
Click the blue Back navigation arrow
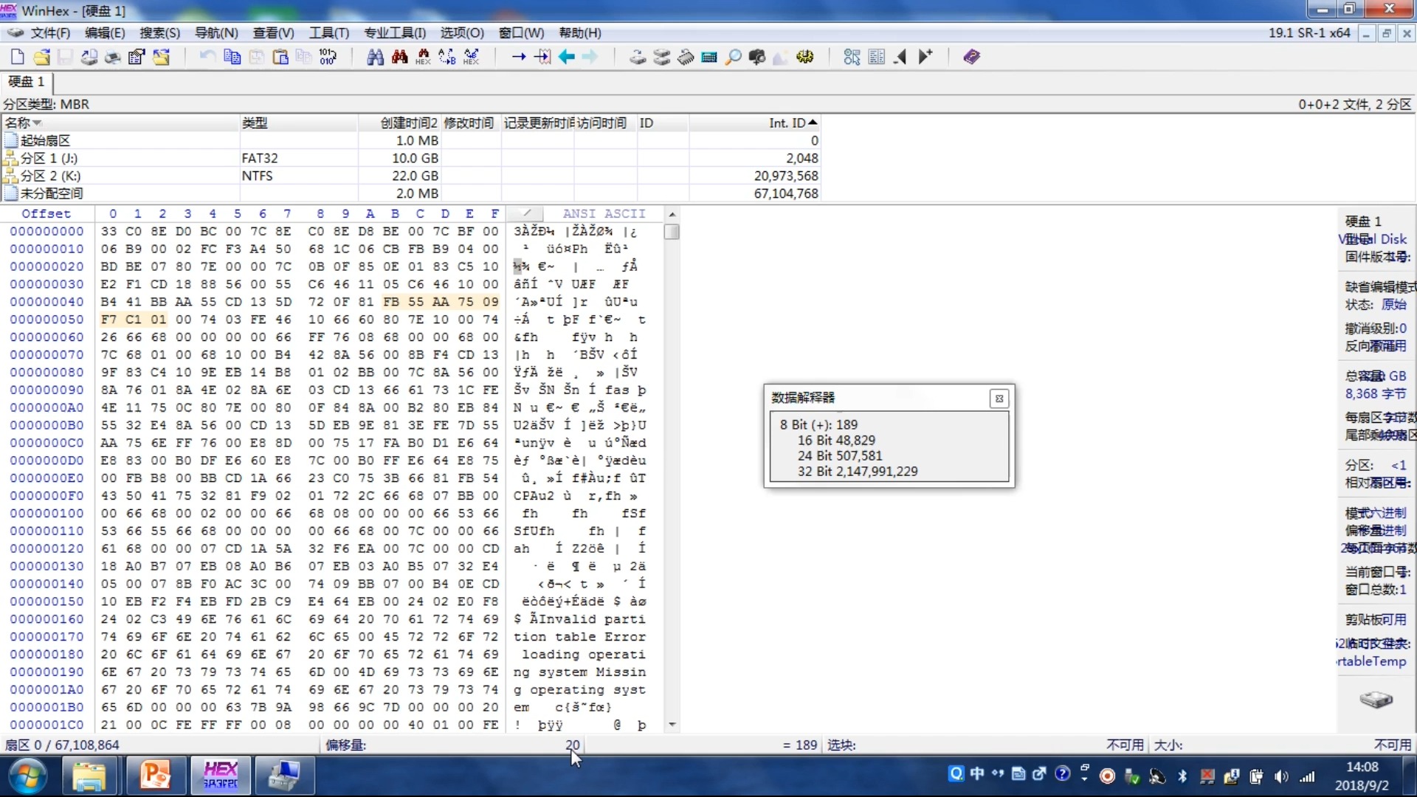567,57
